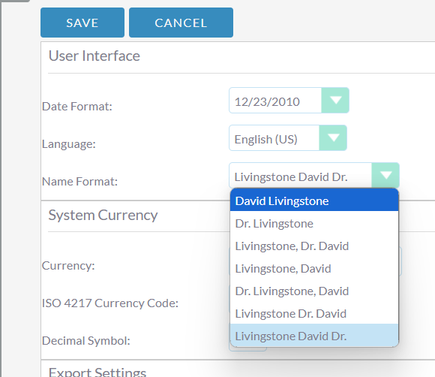Choose 'Livingstone Dr. David' option
Viewport: 435px width, 377px height.
314,314
